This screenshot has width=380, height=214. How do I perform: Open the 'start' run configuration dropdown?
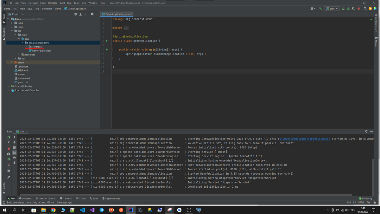click(332, 9)
